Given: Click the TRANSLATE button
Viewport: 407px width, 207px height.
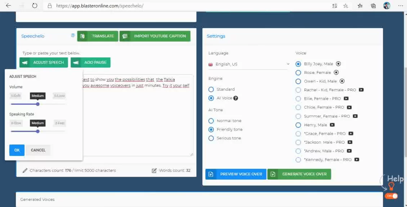Looking at the screenshot, I should [x=98, y=36].
